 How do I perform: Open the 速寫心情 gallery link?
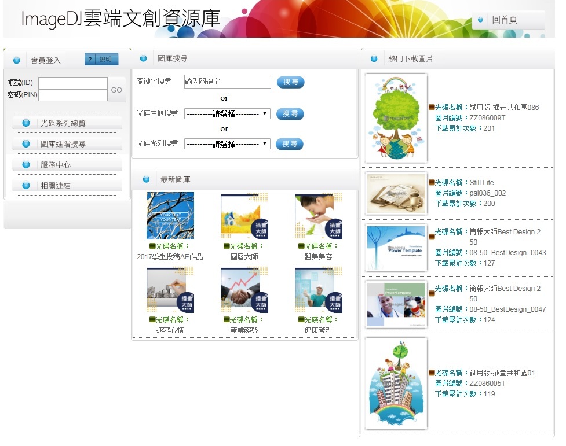(170, 330)
